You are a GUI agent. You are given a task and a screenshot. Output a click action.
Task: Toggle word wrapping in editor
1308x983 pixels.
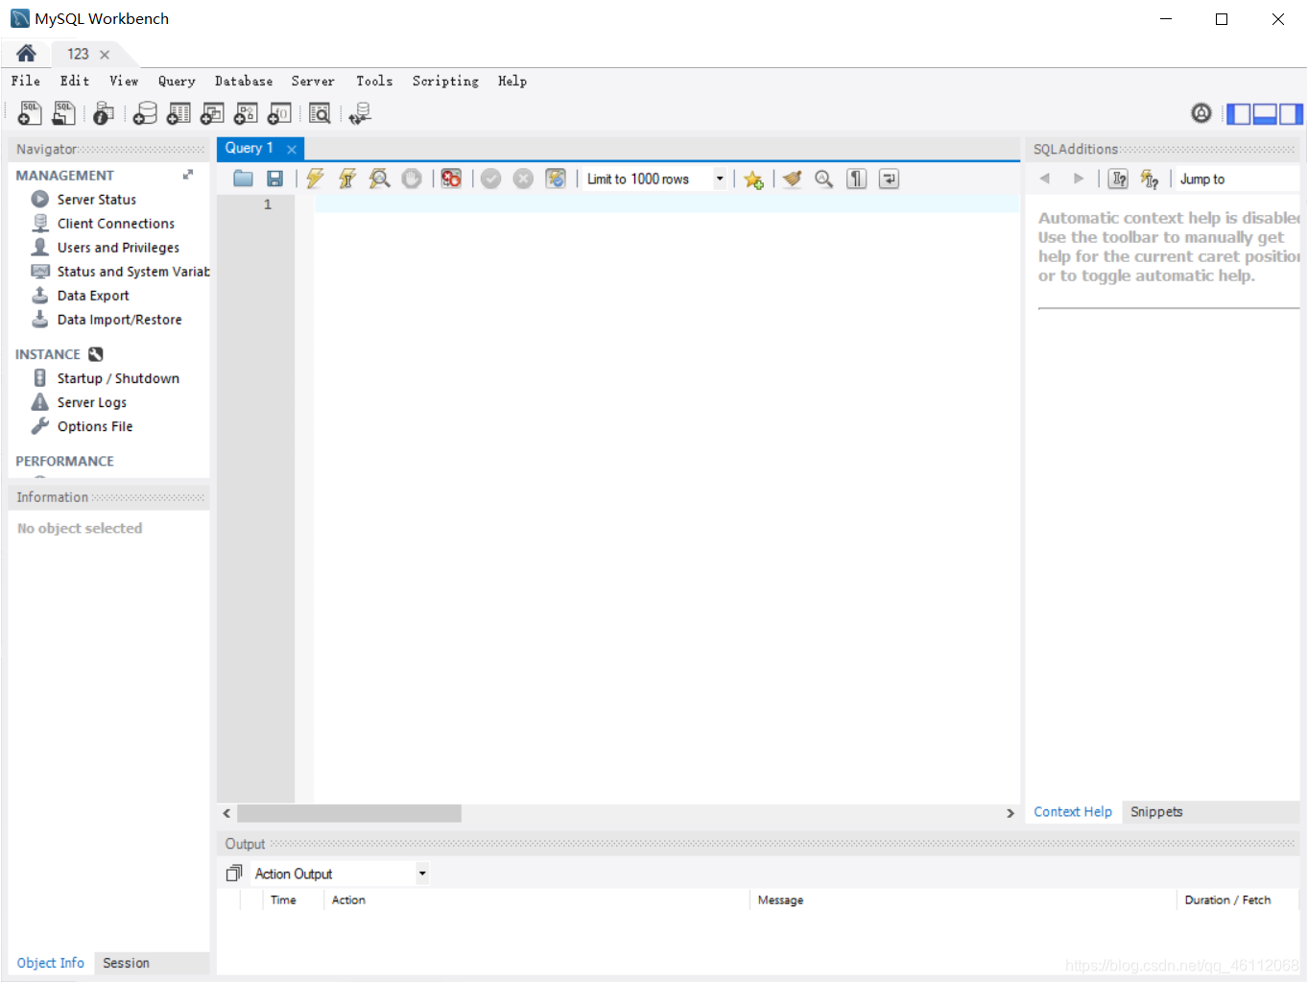tap(890, 179)
